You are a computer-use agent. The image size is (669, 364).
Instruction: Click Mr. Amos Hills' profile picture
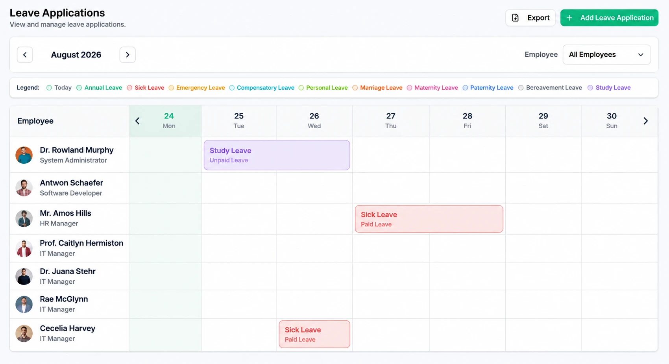pos(24,218)
